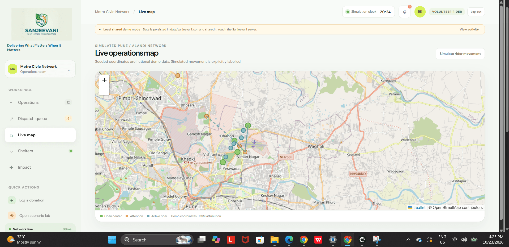Click the Windows taskbar search box
The image size is (509, 247).
(x=157, y=240)
